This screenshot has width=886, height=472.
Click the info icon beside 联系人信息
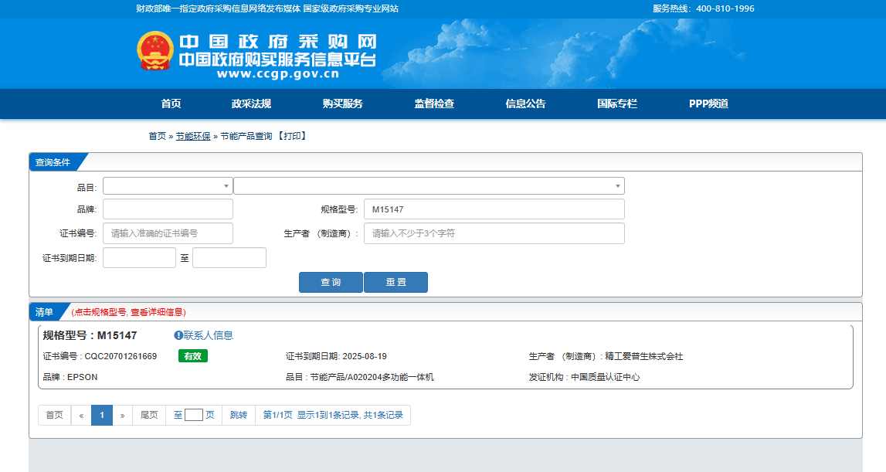(x=178, y=335)
